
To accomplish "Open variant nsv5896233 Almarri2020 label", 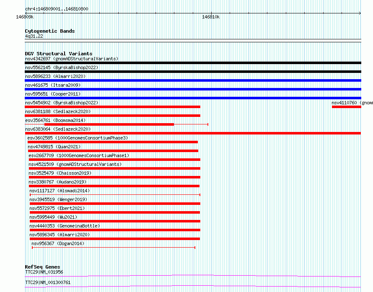I will 55,76.
